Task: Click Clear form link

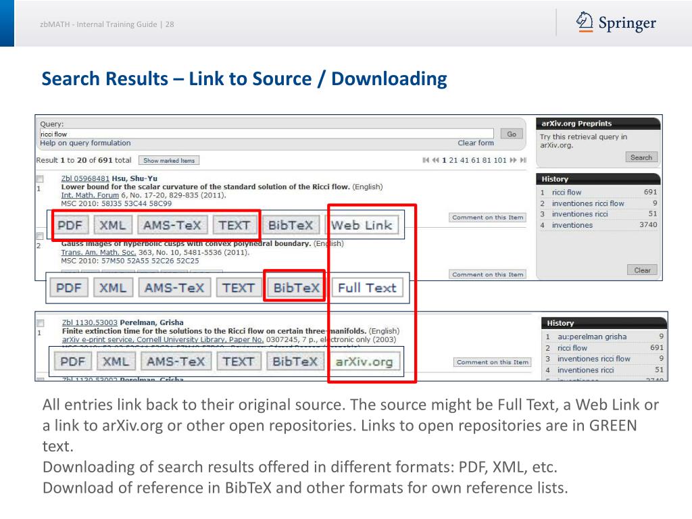Action: pos(476,143)
